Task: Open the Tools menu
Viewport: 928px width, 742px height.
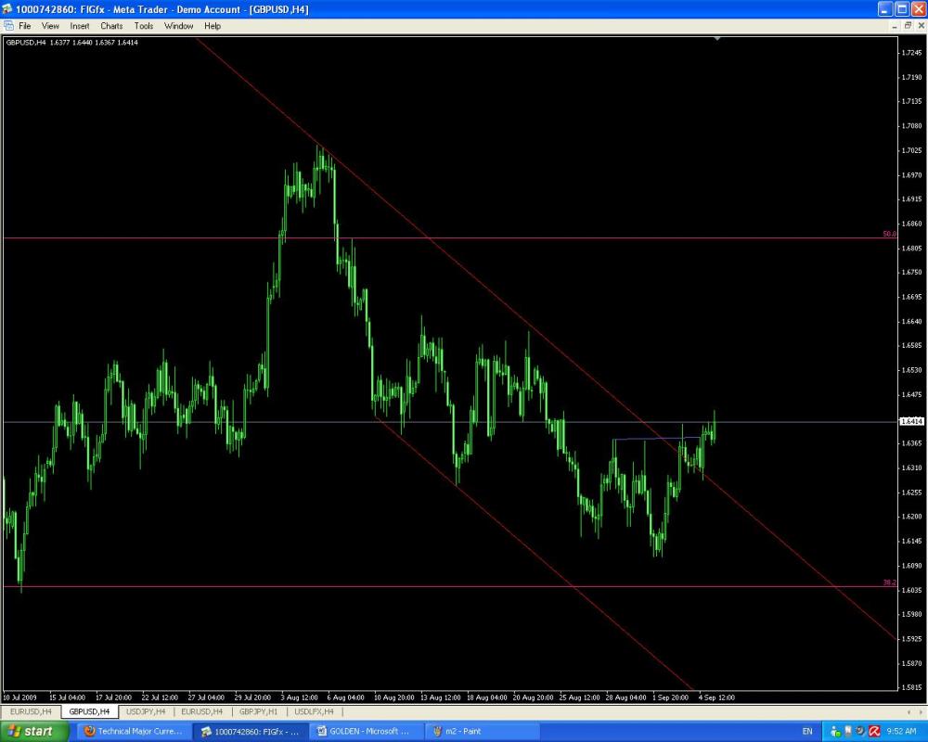Action: pyautogui.click(x=143, y=26)
